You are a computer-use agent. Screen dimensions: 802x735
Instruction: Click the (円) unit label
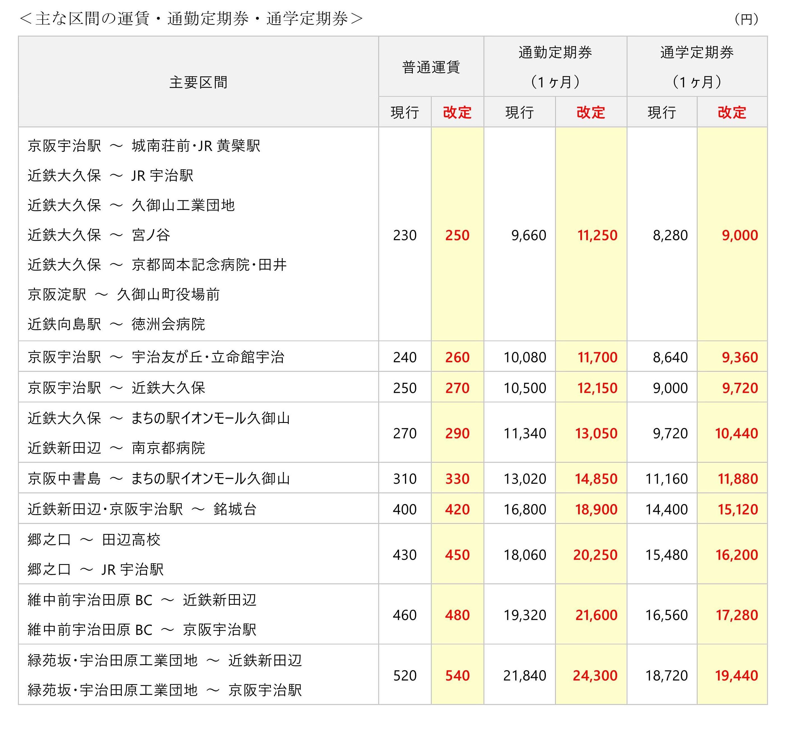(746, 19)
